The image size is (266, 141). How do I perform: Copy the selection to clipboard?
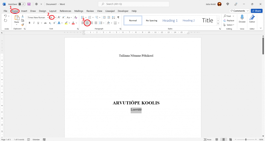coord(23,20)
